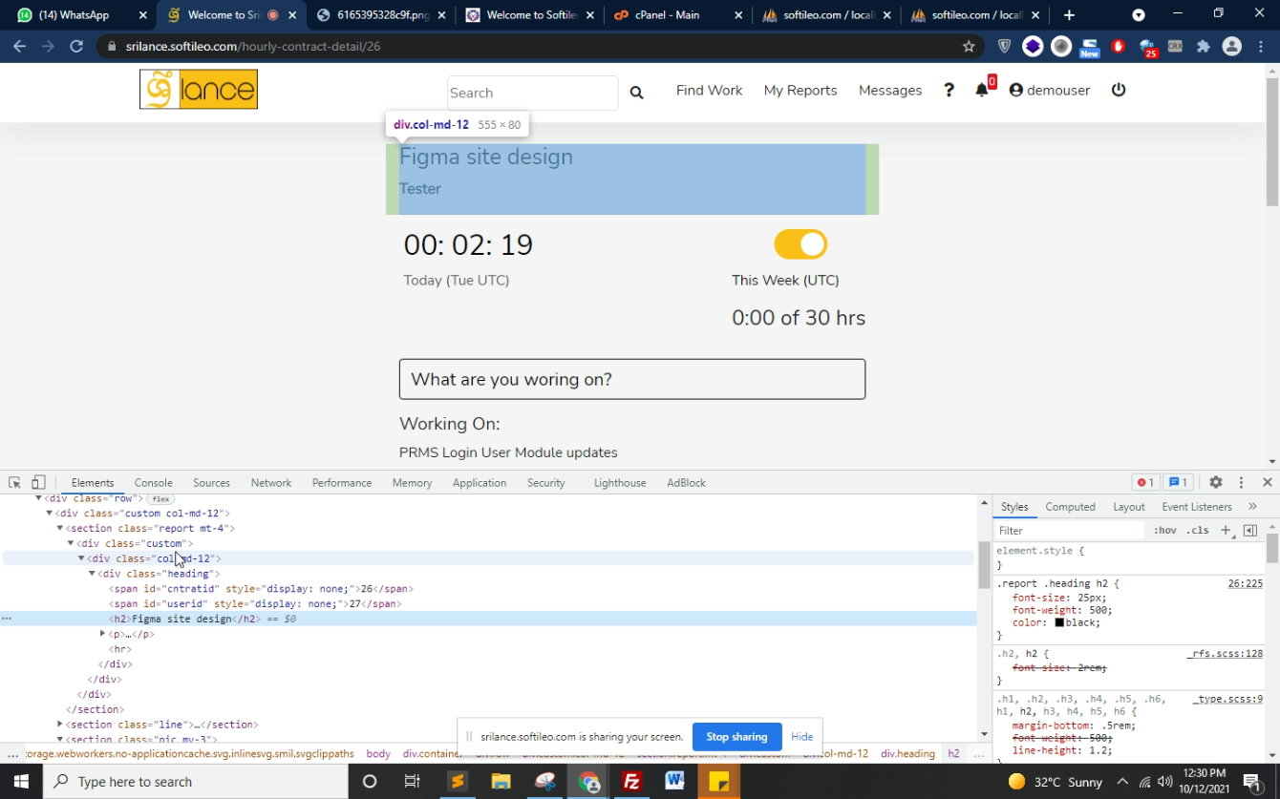Screen dimensions: 1280x799
Task: Open the Find Work link
Action: click(x=709, y=91)
